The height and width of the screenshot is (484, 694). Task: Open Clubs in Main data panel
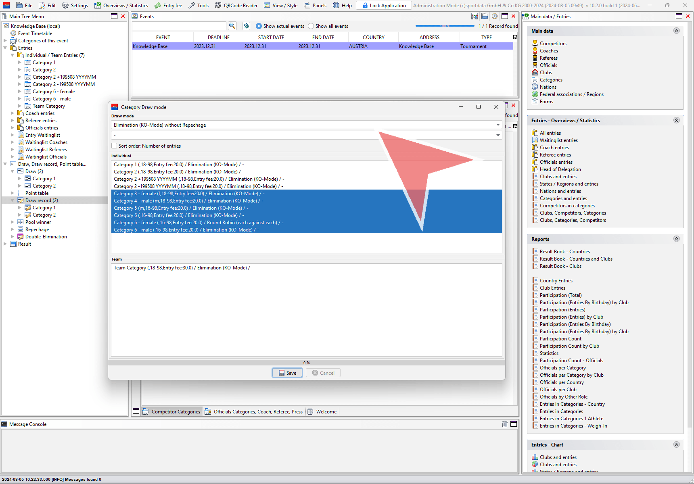pos(546,73)
